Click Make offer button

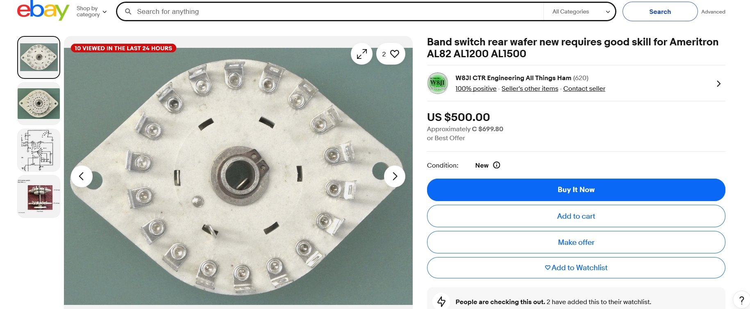tap(576, 242)
